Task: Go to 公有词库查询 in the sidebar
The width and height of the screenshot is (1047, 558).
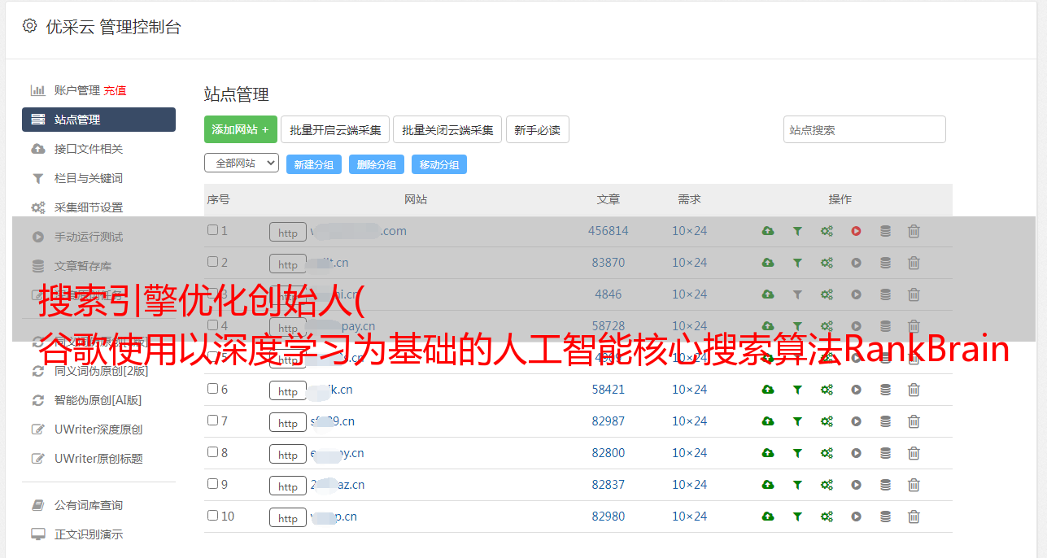Action: coord(89,505)
